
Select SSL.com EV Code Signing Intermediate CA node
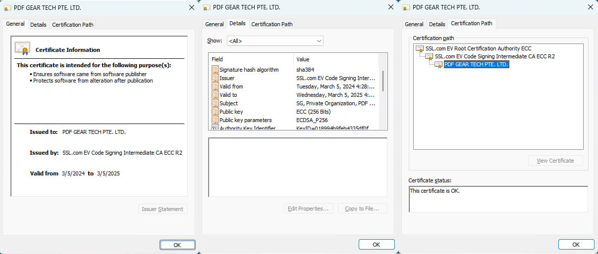pyautogui.click(x=494, y=56)
